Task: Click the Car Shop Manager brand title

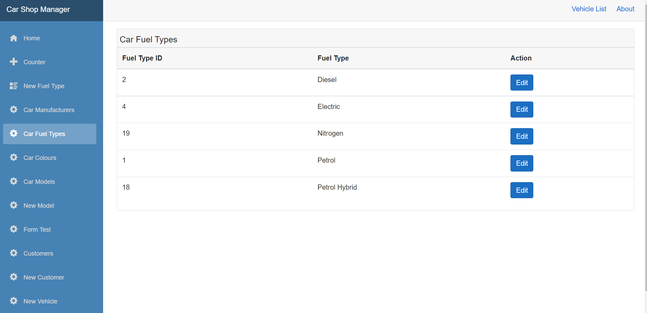Action: [38, 10]
